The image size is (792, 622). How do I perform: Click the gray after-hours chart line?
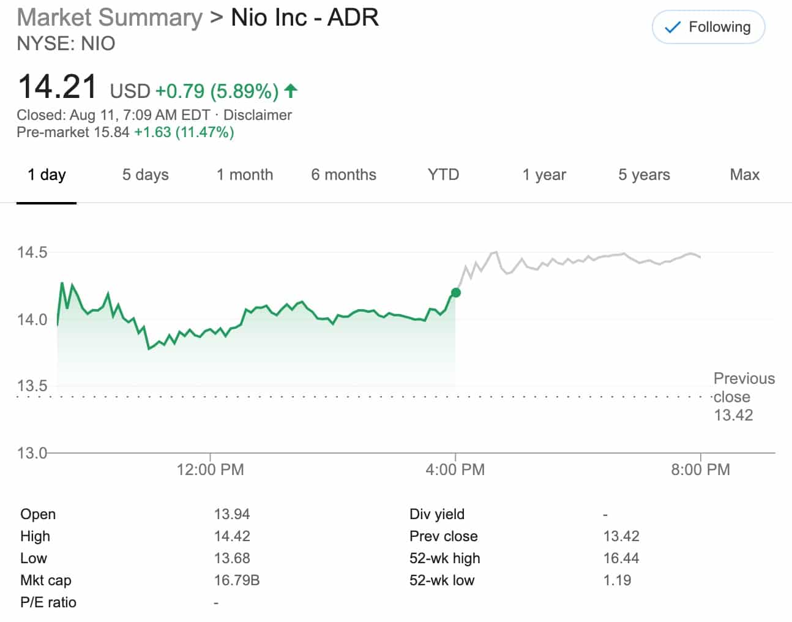coord(581,259)
